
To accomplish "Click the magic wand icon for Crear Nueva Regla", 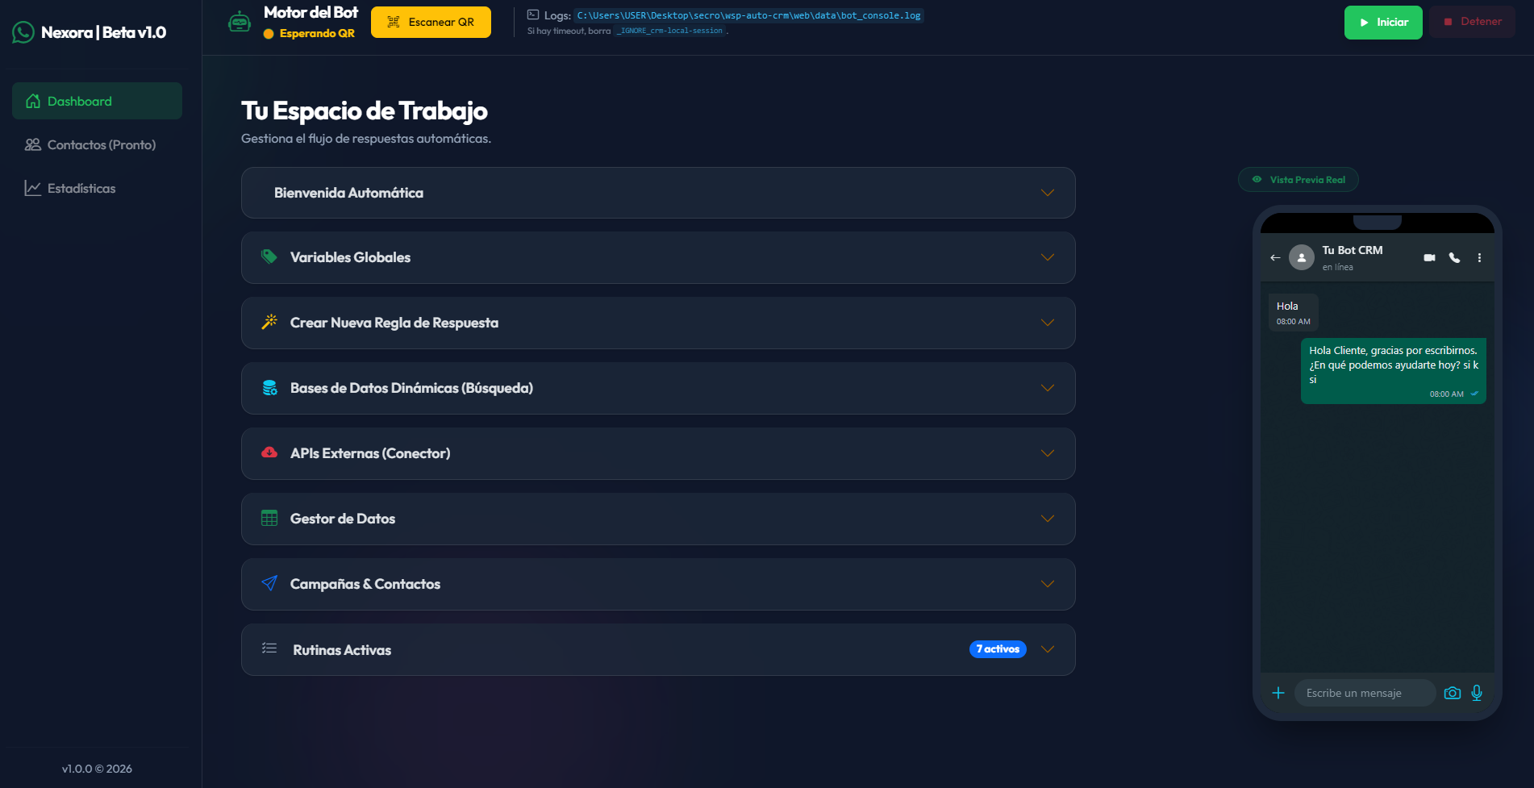I will pos(269,322).
